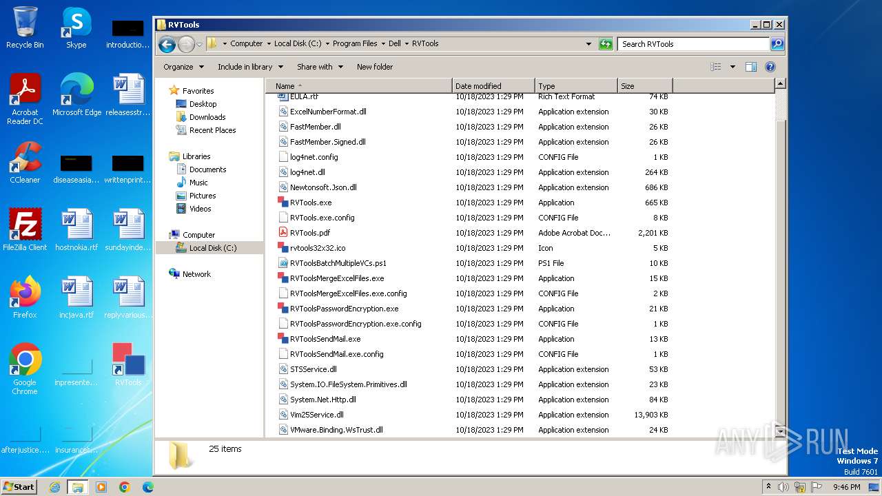Click file list scrollbar up arrow
The height and width of the screenshot is (496, 882).
pos(780,84)
